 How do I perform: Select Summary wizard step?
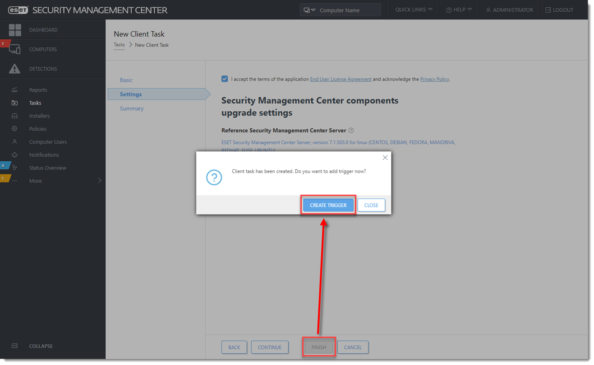[x=132, y=109]
